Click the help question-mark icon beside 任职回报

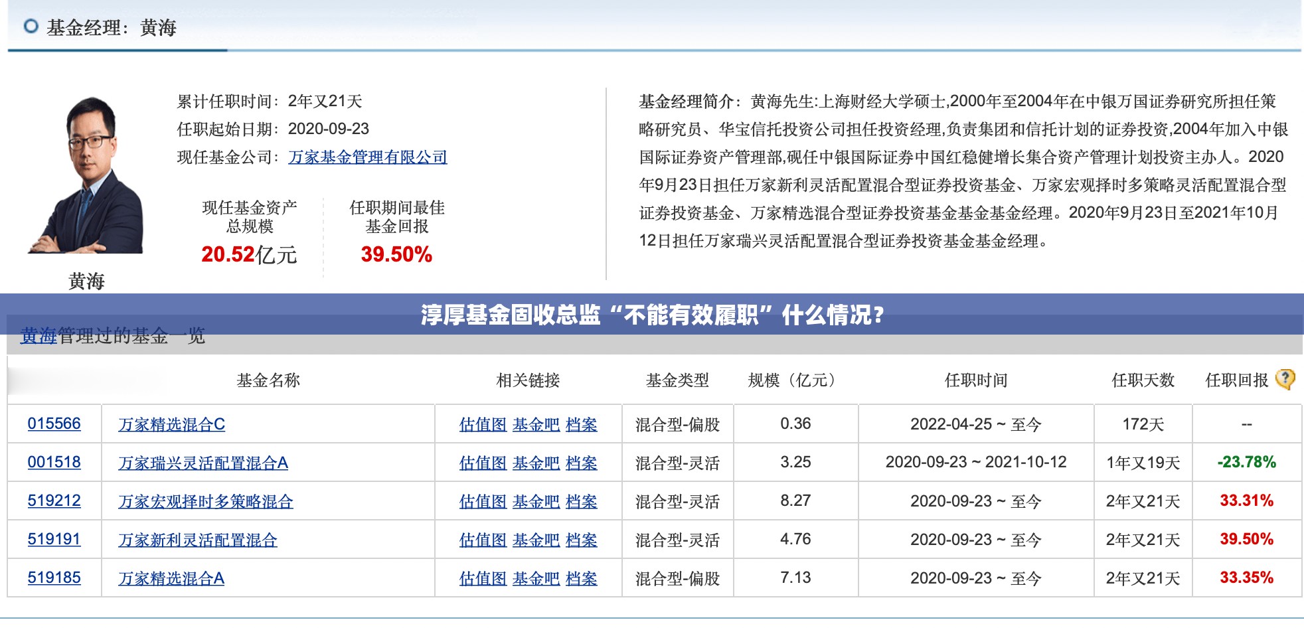point(1285,380)
